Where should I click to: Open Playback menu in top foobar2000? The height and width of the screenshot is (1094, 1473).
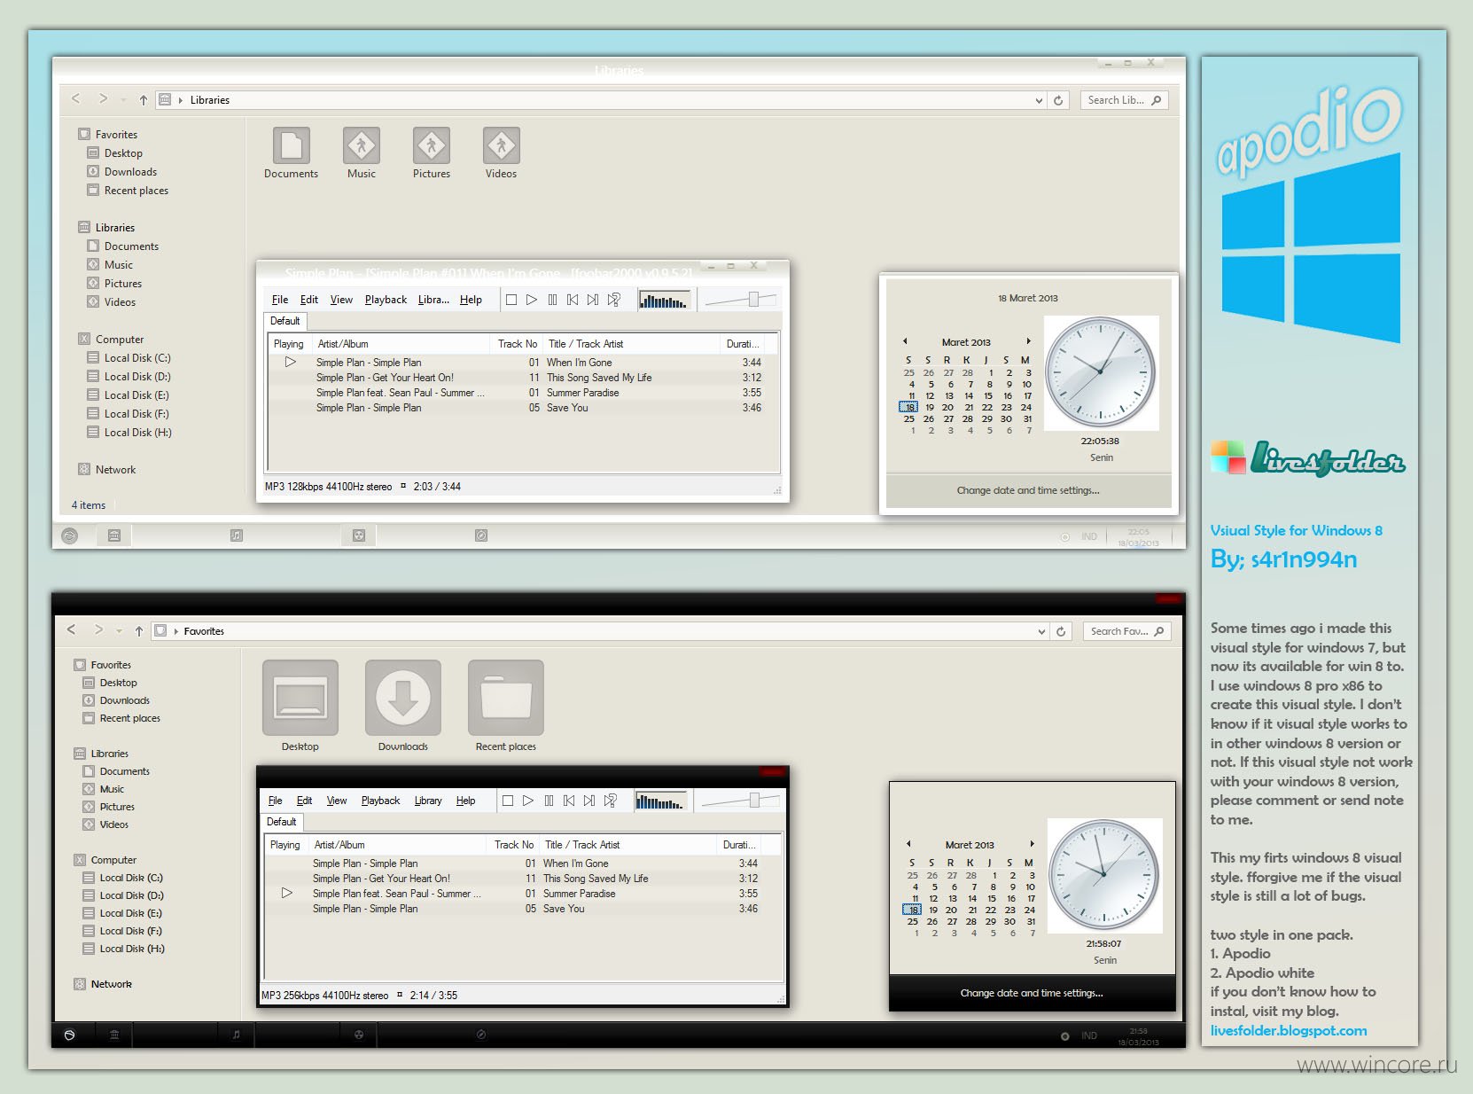pyautogui.click(x=386, y=300)
